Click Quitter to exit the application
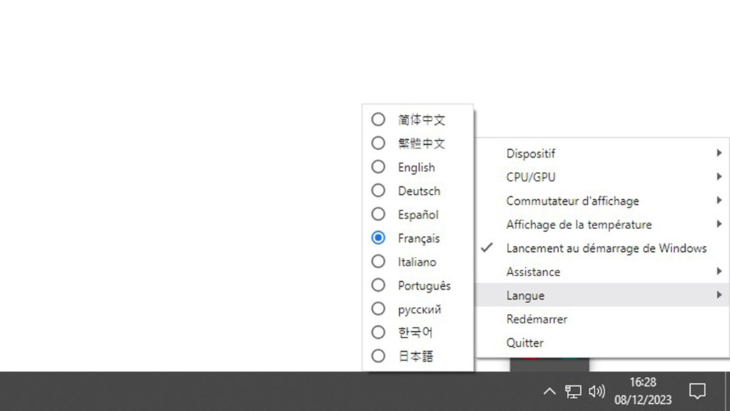730x411 pixels. coord(525,342)
